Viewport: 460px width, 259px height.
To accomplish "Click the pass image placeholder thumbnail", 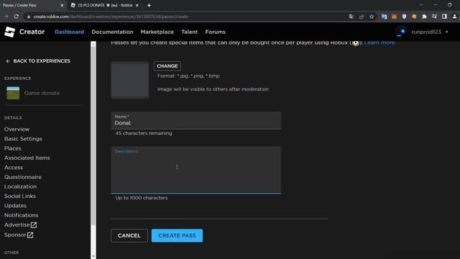I will click(x=130, y=80).
